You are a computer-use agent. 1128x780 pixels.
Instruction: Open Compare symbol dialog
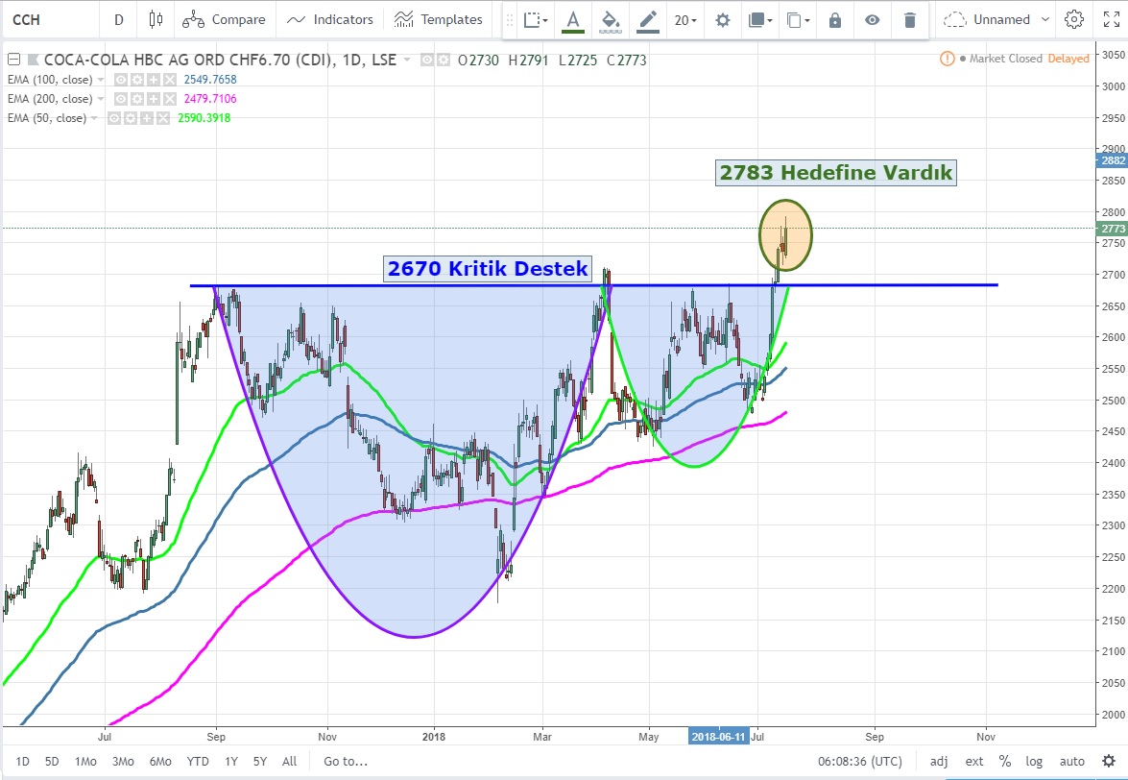click(x=224, y=19)
